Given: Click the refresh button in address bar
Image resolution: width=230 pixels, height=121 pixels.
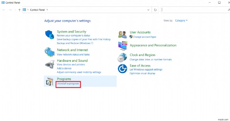Looking at the screenshot, I should (x=155, y=10).
